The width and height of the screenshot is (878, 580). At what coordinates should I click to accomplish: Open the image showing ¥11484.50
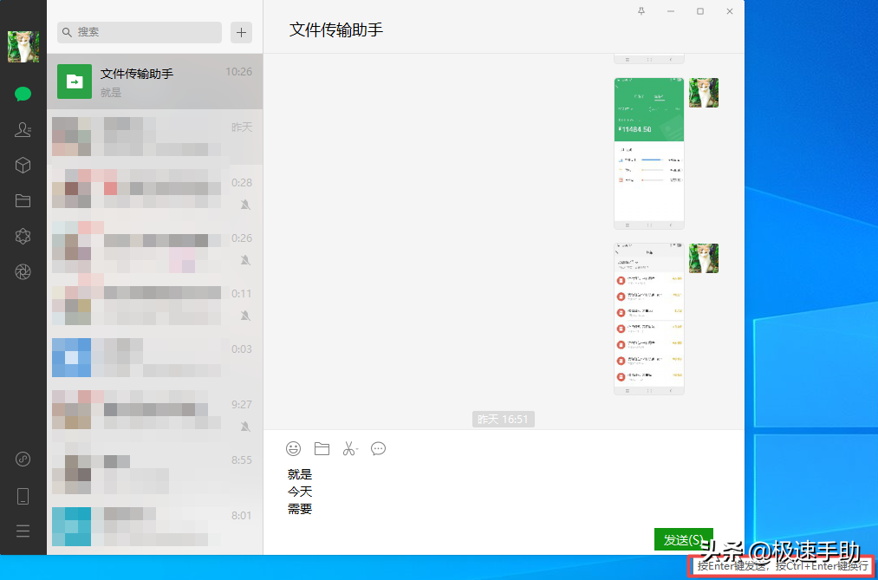649,153
